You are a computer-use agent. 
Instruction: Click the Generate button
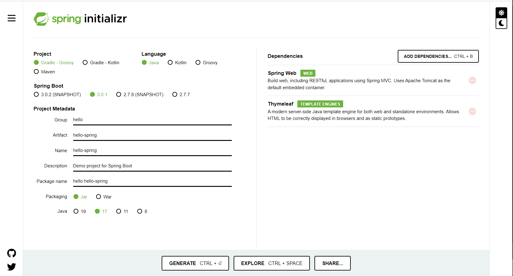click(x=195, y=263)
